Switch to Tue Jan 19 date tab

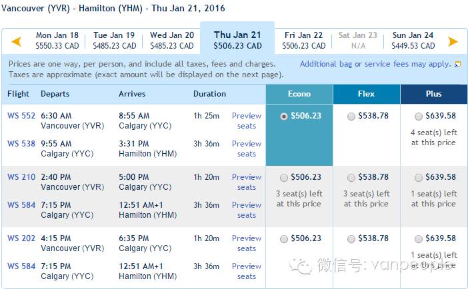coord(114,40)
